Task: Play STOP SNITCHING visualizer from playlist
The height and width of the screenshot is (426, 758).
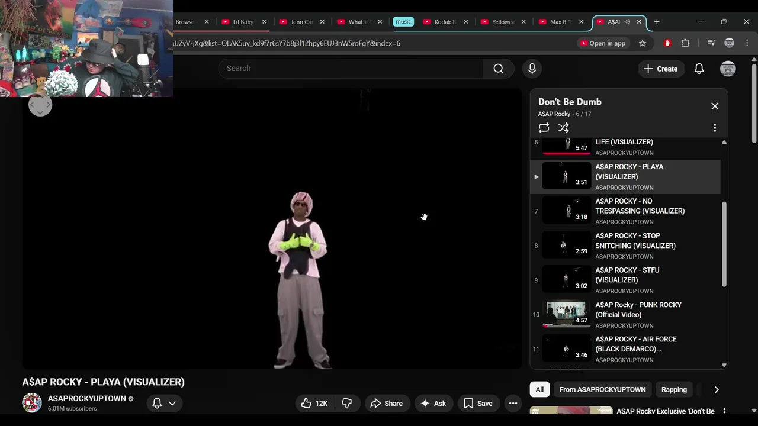Action: point(625,246)
